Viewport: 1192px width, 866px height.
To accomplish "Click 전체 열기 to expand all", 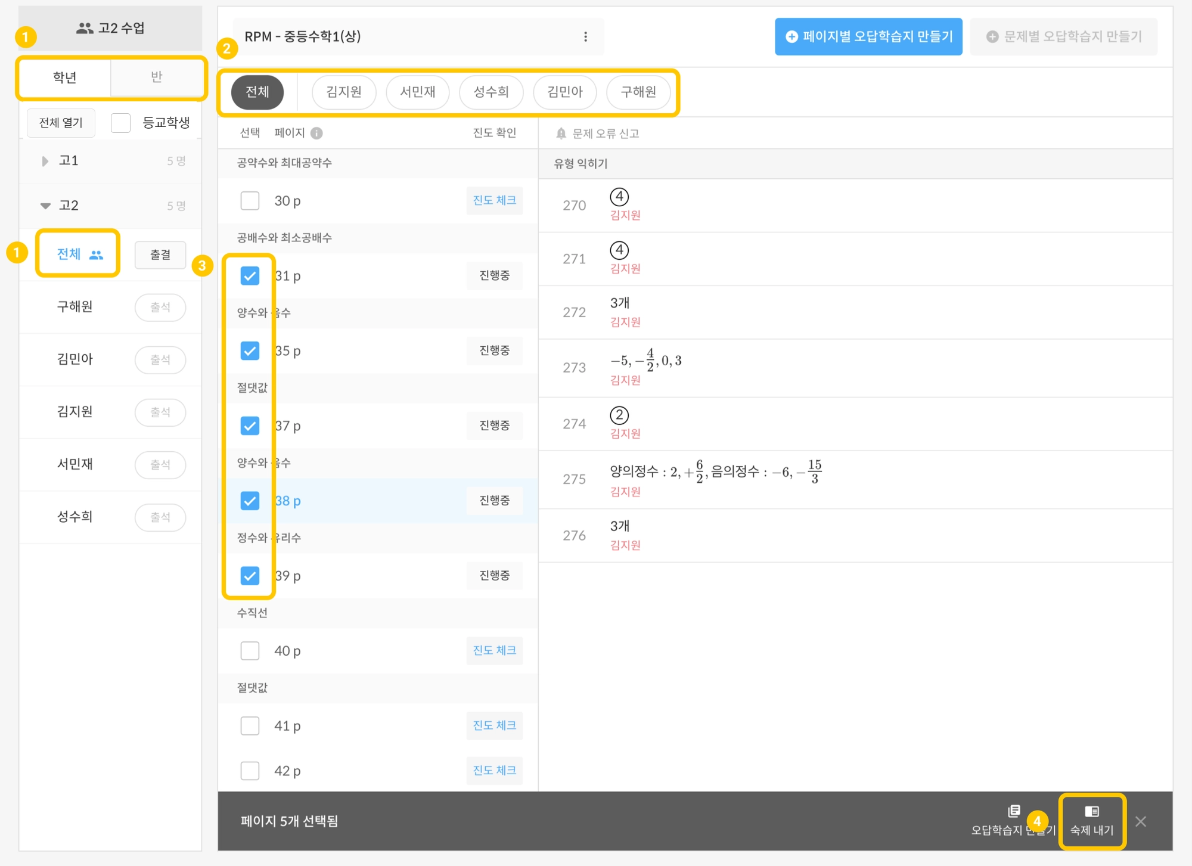I will click(61, 123).
